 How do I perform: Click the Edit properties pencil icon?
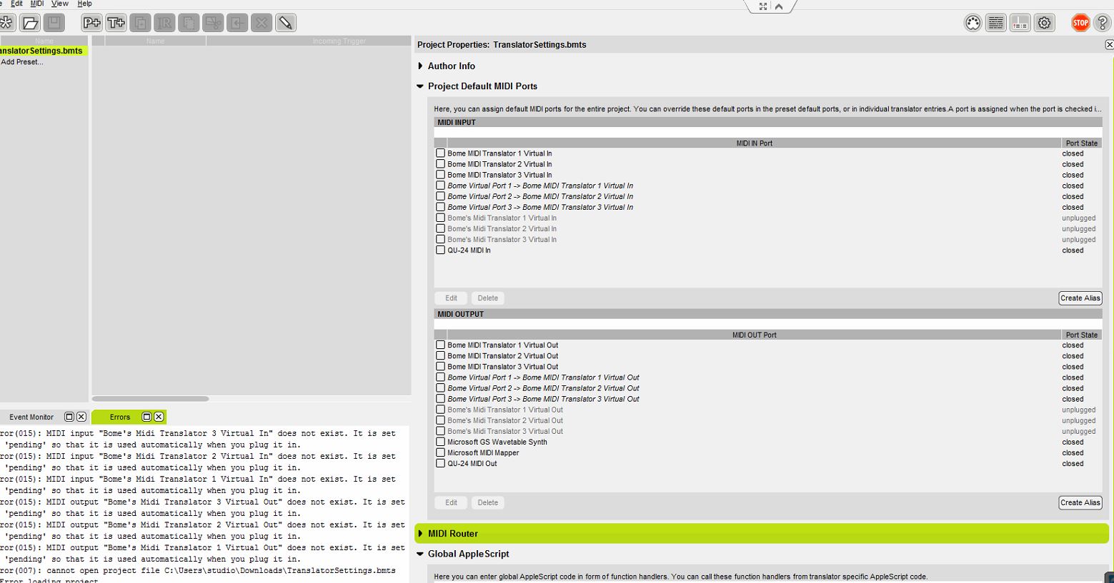coord(286,23)
